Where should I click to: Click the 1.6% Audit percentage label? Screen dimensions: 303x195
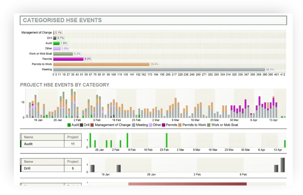(x=64, y=43)
